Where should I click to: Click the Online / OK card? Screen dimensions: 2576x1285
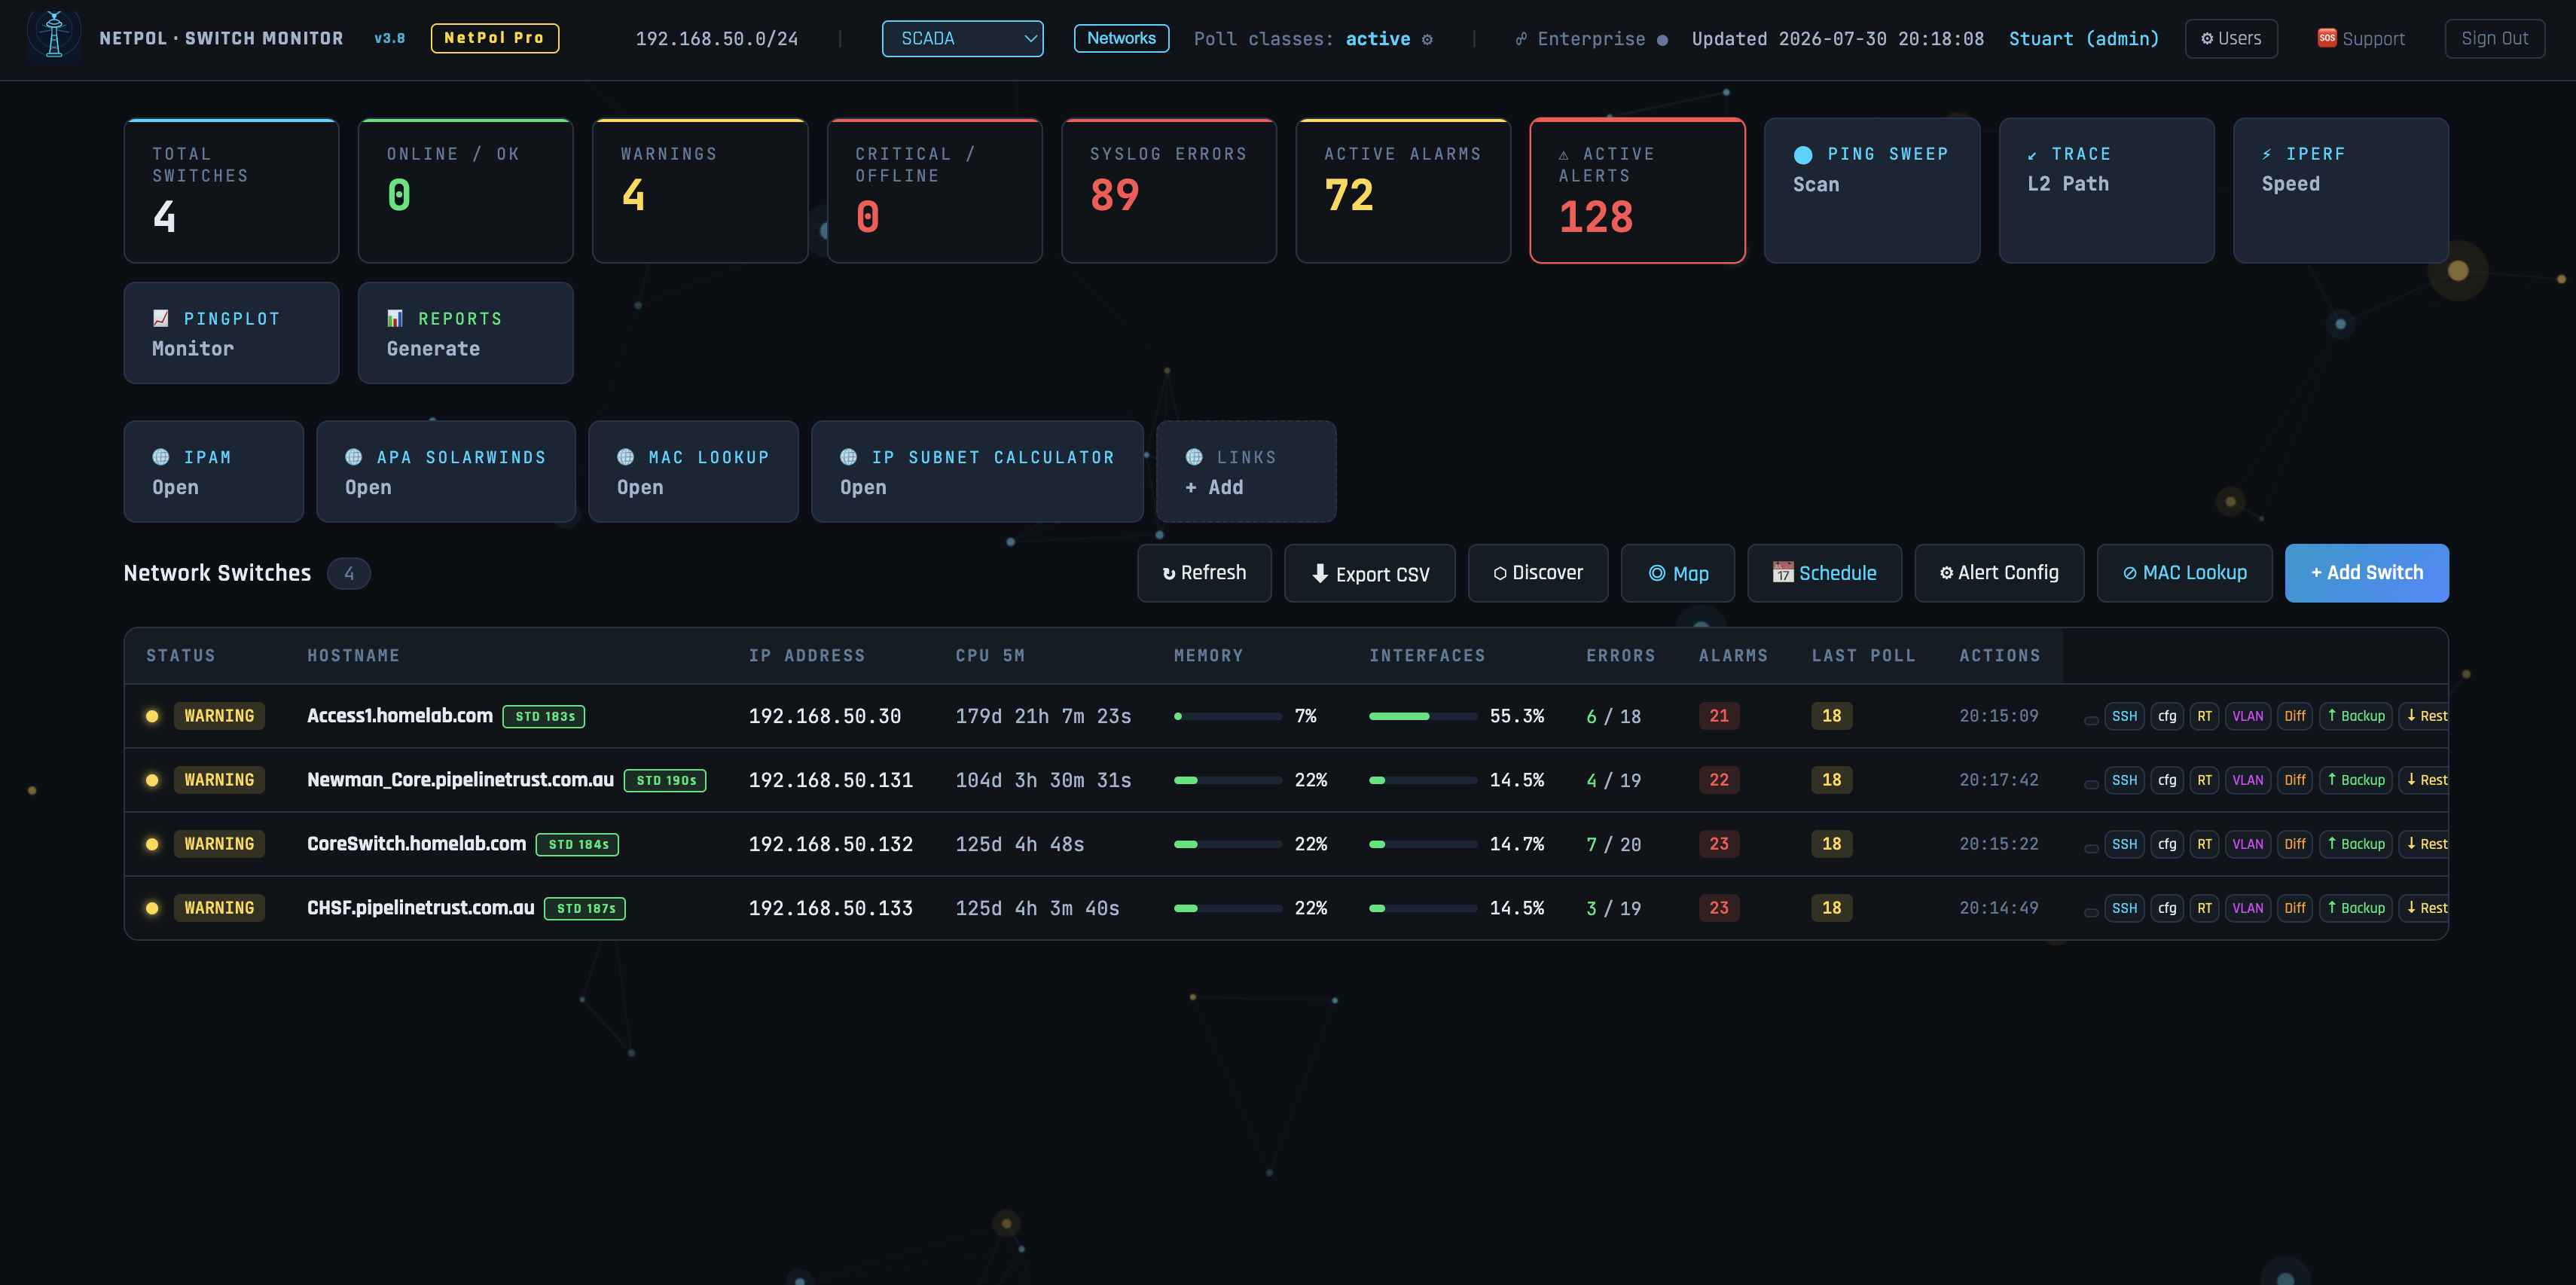pyautogui.click(x=466, y=190)
